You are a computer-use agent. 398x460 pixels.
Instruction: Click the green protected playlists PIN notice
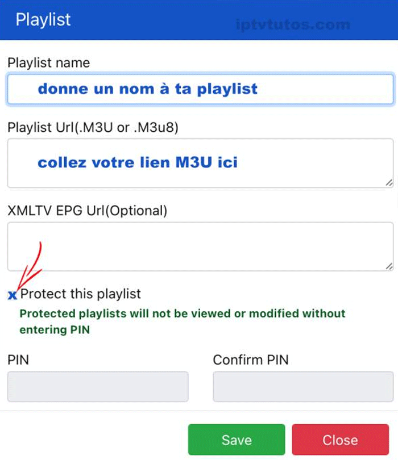[182, 321]
